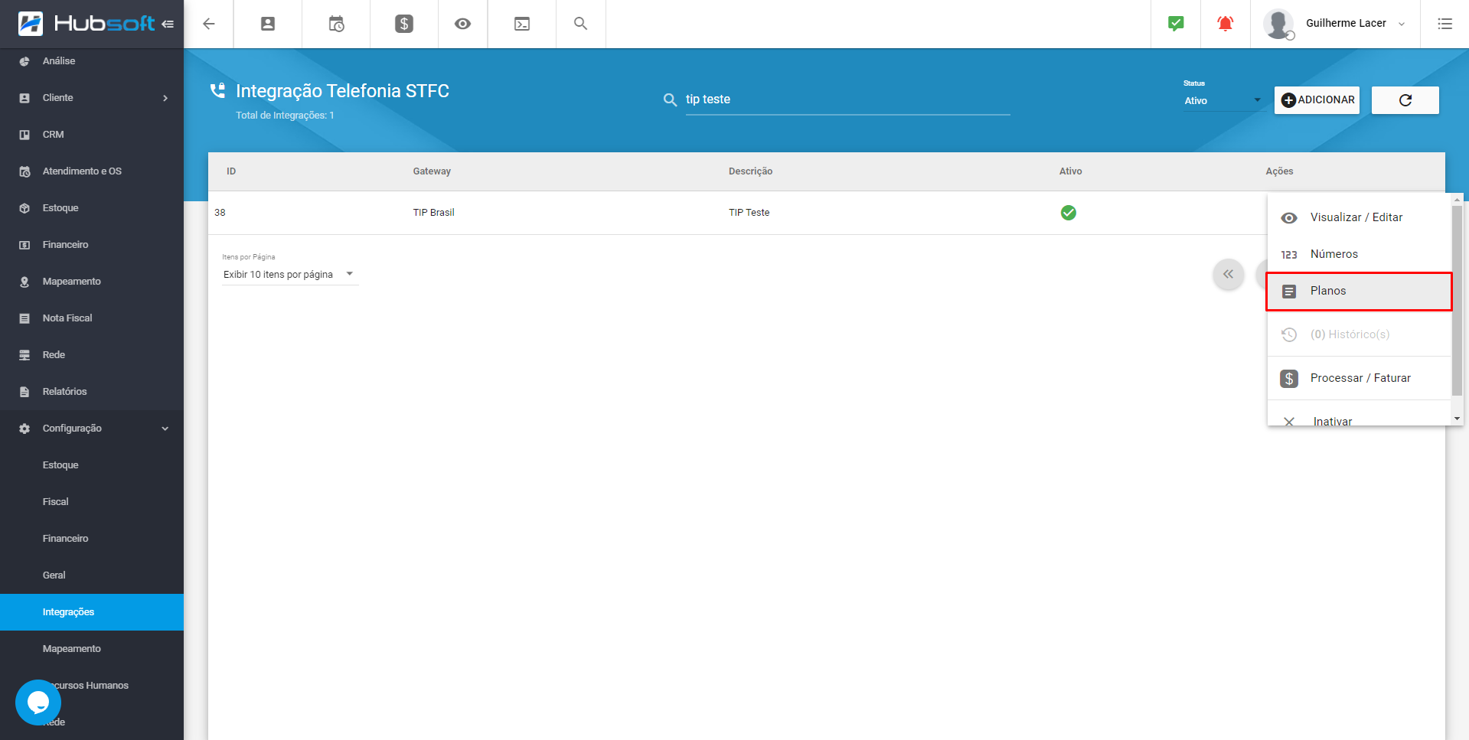
Task: Choose Processar / Faturar menu option
Action: pos(1360,378)
